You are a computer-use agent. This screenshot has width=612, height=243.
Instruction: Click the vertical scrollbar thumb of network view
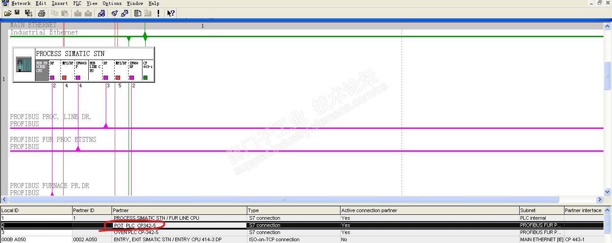608,75
